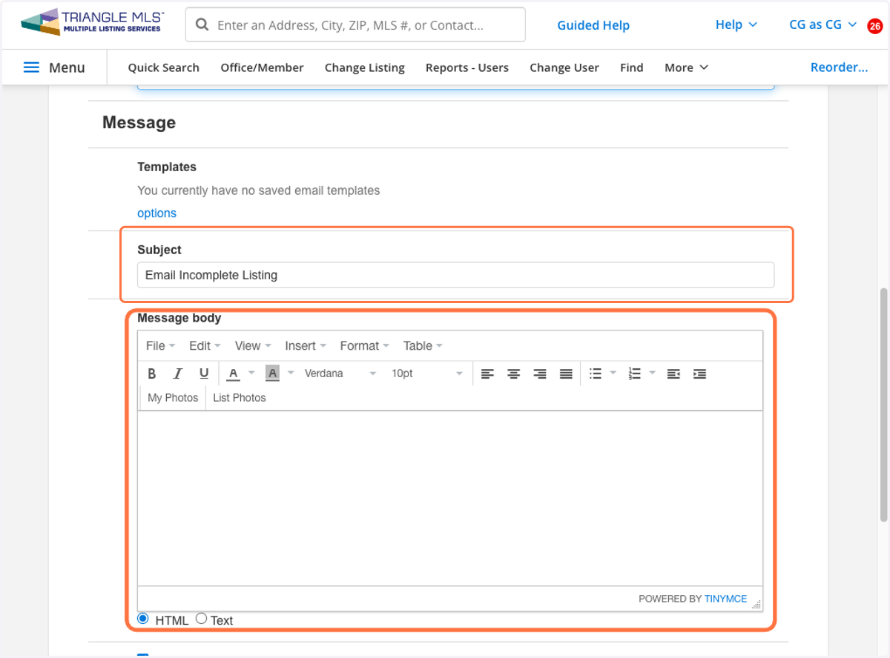
Task: Align text right in editor
Action: point(540,373)
